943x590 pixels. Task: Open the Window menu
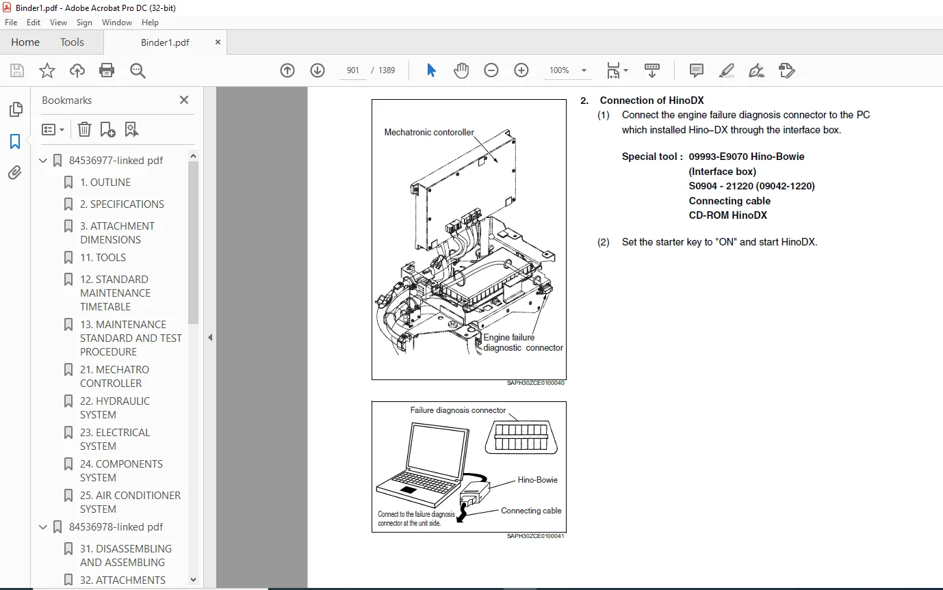tap(117, 23)
